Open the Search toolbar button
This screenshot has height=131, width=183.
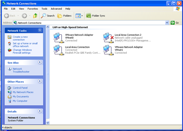[x=48, y=16]
